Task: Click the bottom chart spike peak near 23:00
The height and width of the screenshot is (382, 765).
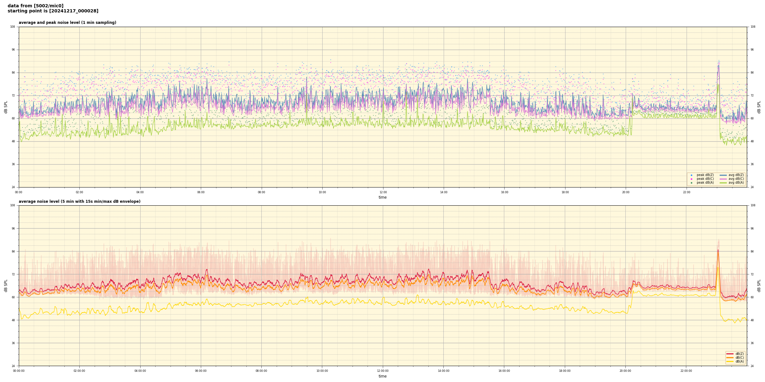Action: [x=718, y=250]
